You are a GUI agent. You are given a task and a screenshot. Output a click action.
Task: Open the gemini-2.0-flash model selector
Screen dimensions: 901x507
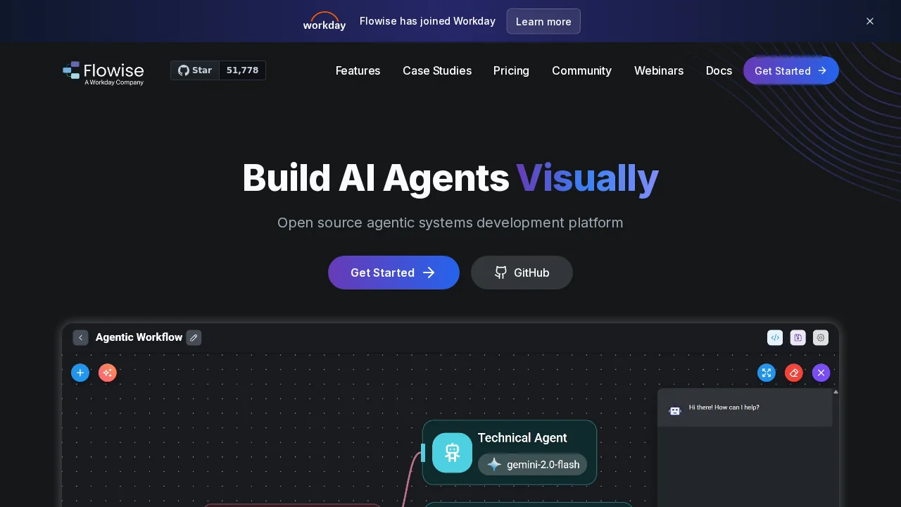click(x=533, y=465)
